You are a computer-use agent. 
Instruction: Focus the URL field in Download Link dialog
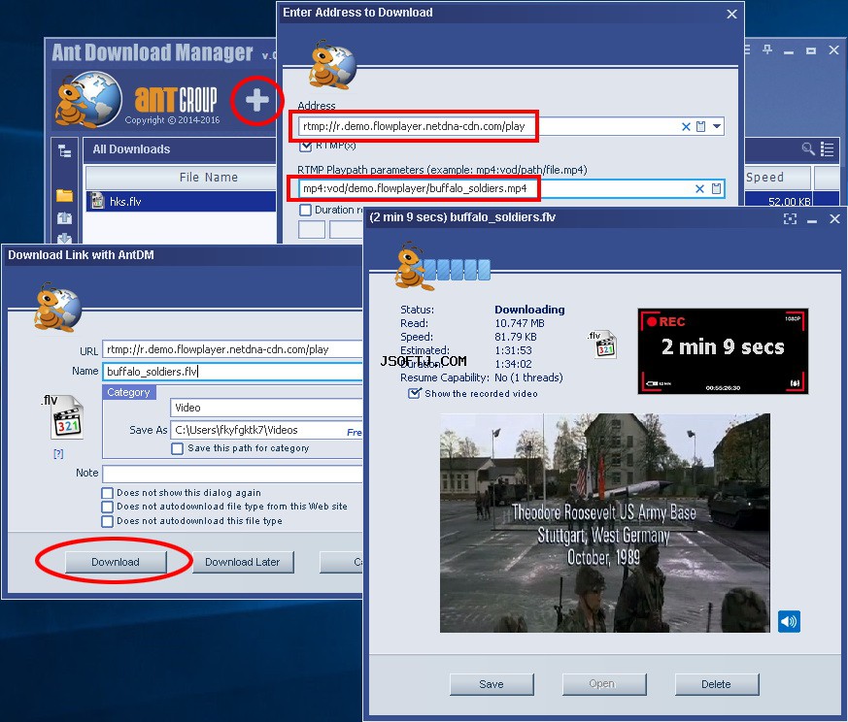point(232,349)
